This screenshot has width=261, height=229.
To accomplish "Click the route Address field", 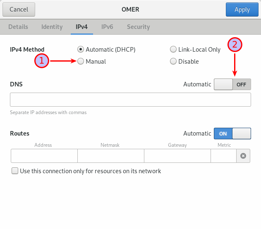I will [x=44, y=156].
